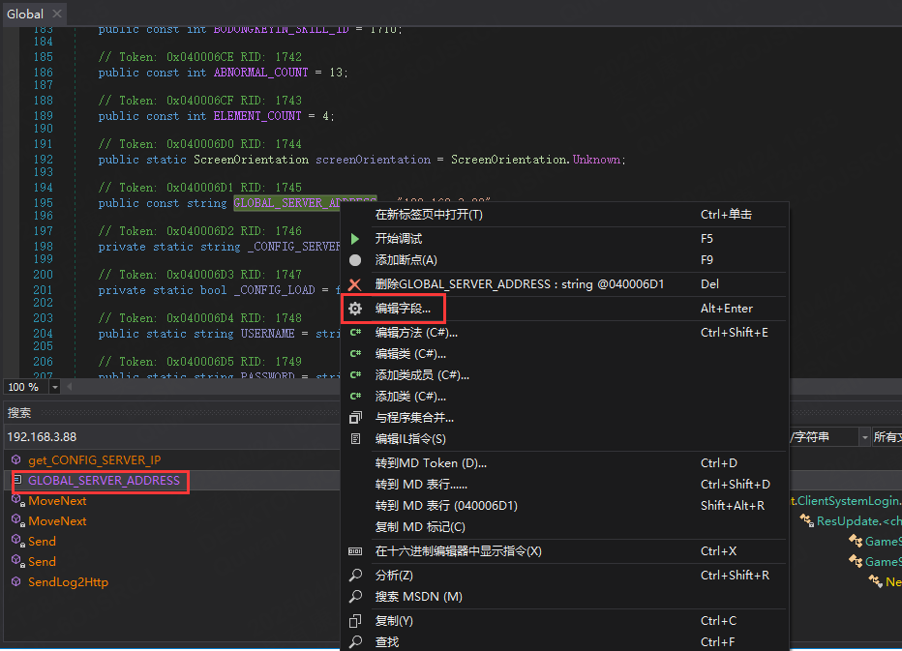Click the gear icon next to 编辑字段

click(x=355, y=309)
